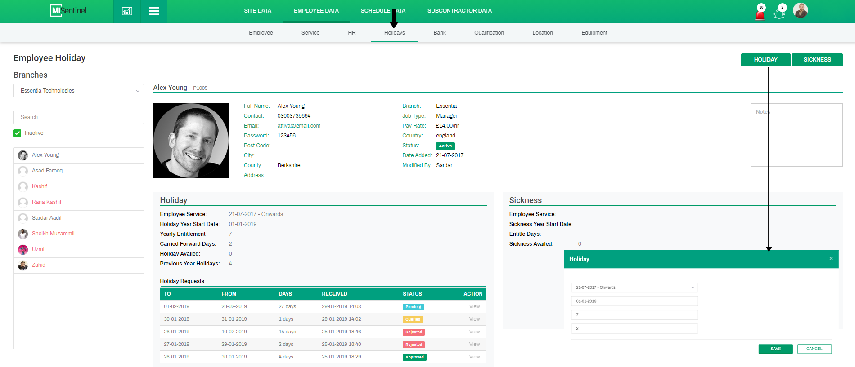
Task: Click Zahid's avatar icon
Action: tap(23, 265)
